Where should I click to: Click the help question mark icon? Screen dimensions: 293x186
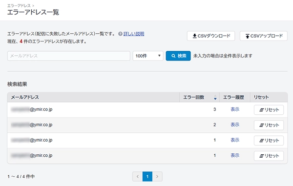pyautogui.click(x=120, y=34)
